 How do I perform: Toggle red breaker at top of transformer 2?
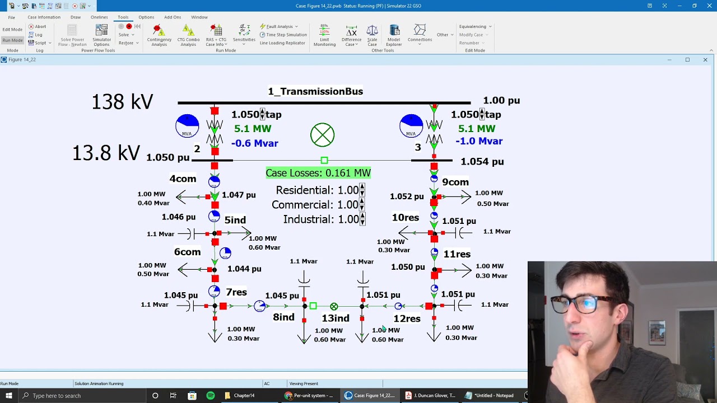tap(215, 111)
